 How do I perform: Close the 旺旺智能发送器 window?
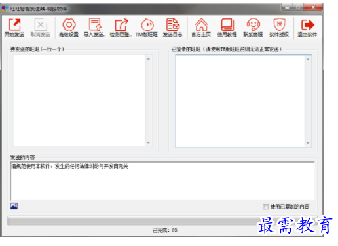point(313,7)
